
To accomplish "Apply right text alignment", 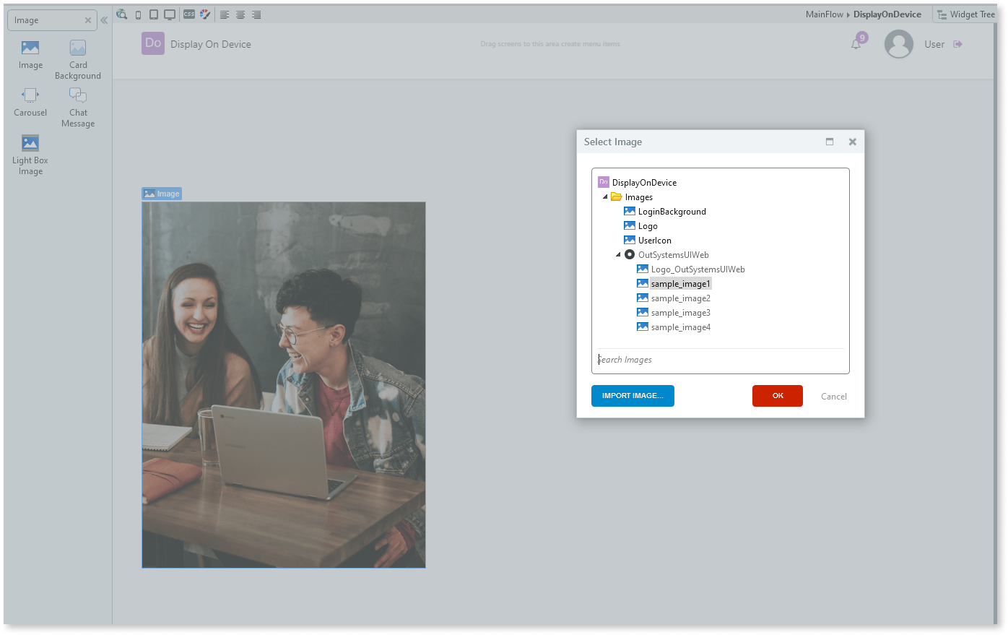I will (256, 14).
